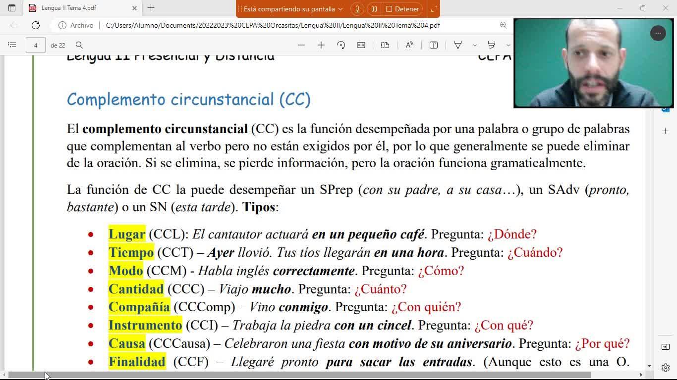677x380 pixels.
Task: Open more options on the webcam overlay
Action: (x=658, y=33)
